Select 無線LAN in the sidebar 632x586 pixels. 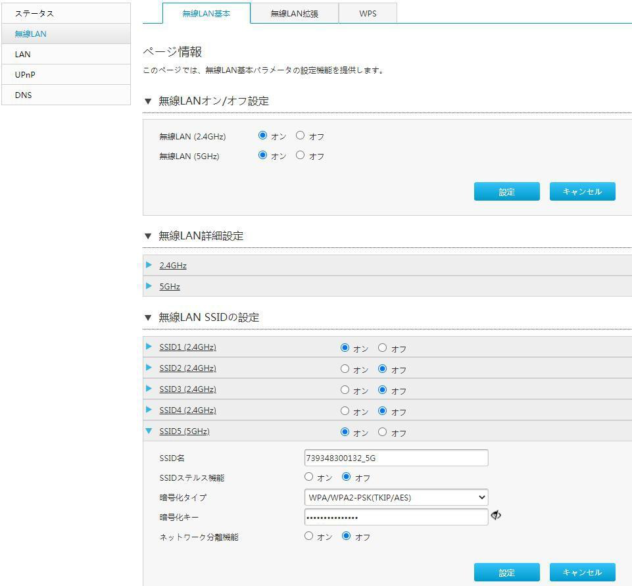66,34
